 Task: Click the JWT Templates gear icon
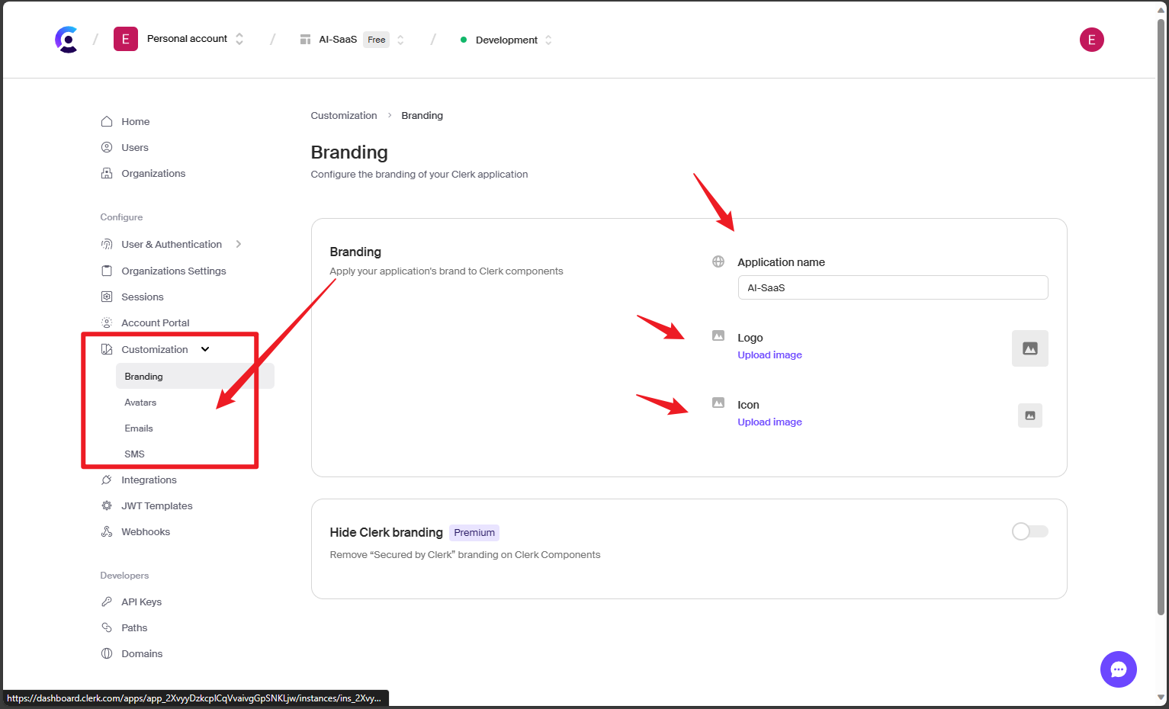(x=107, y=505)
